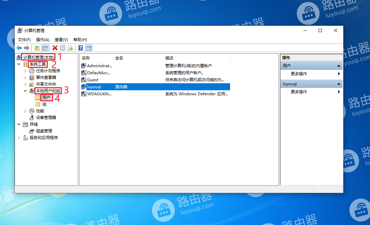Click the Forward arrow toolbar icon
The height and width of the screenshot is (225, 370).
click(x=27, y=48)
